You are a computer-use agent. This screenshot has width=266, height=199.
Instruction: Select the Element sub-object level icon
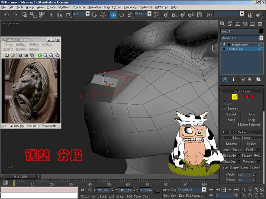pyautogui.click(x=253, y=97)
